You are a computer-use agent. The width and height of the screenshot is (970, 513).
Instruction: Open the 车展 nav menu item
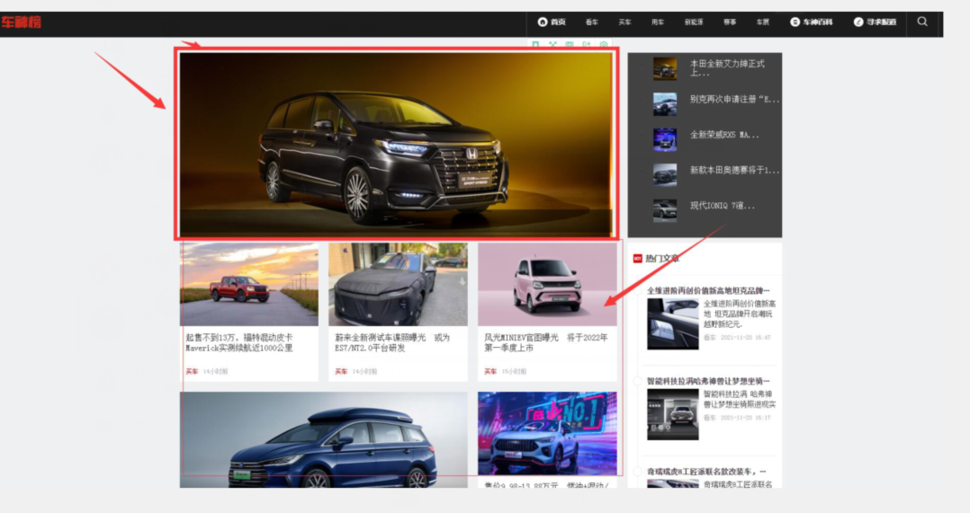point(763,22)
